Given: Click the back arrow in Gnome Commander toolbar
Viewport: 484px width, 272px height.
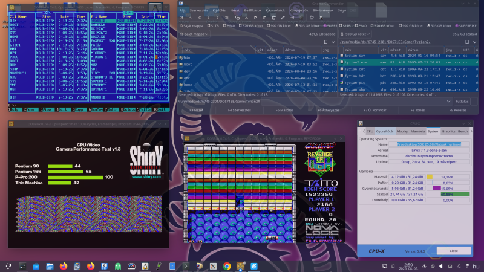Looking at the screenshot, I should click(x=208, y=18).
